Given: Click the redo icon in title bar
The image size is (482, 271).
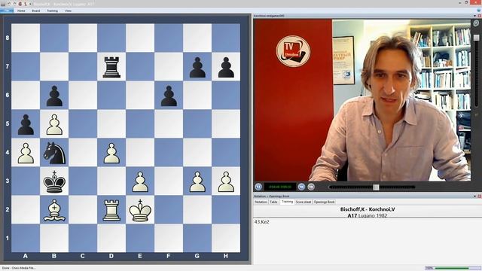Looking at the screenshot, I should [x=14, y=4].
